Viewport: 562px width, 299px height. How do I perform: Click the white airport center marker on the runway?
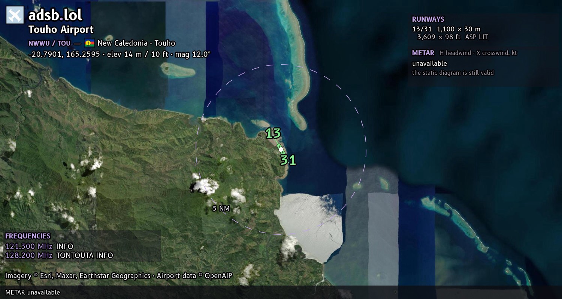pos(281,149)
